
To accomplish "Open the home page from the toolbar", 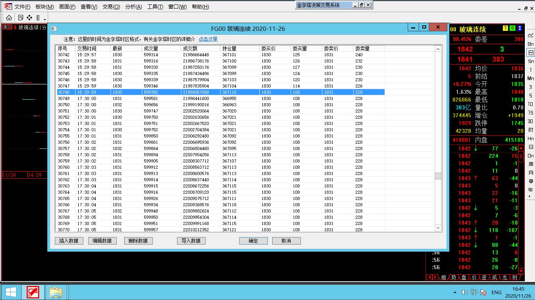I will click(9, 18).
